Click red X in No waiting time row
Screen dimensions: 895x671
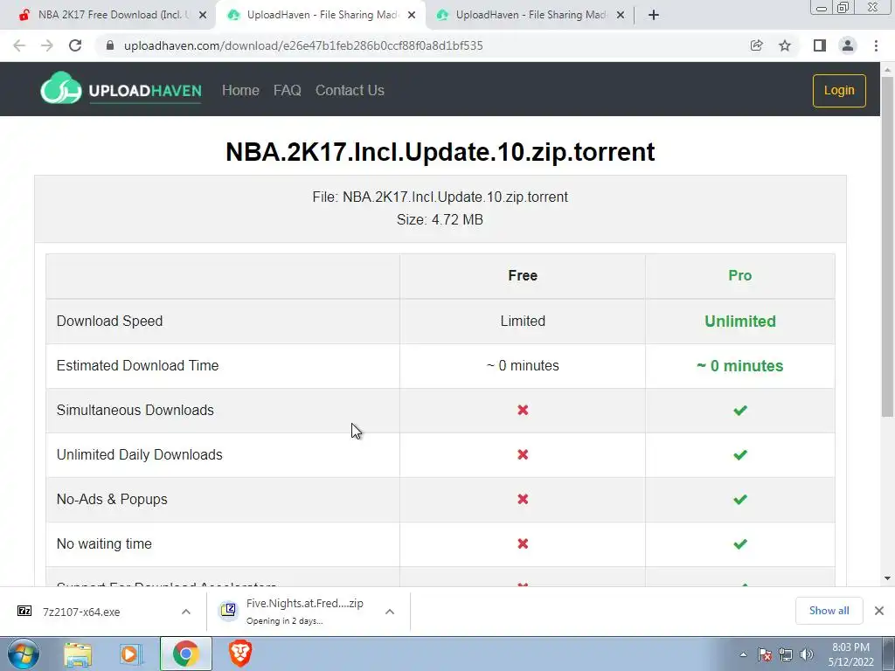(x=523, y=543)
